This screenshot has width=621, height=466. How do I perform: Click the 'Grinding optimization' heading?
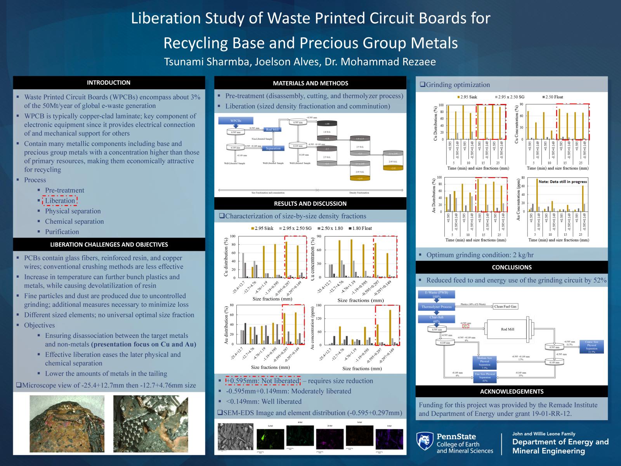(x=454, y=85)
